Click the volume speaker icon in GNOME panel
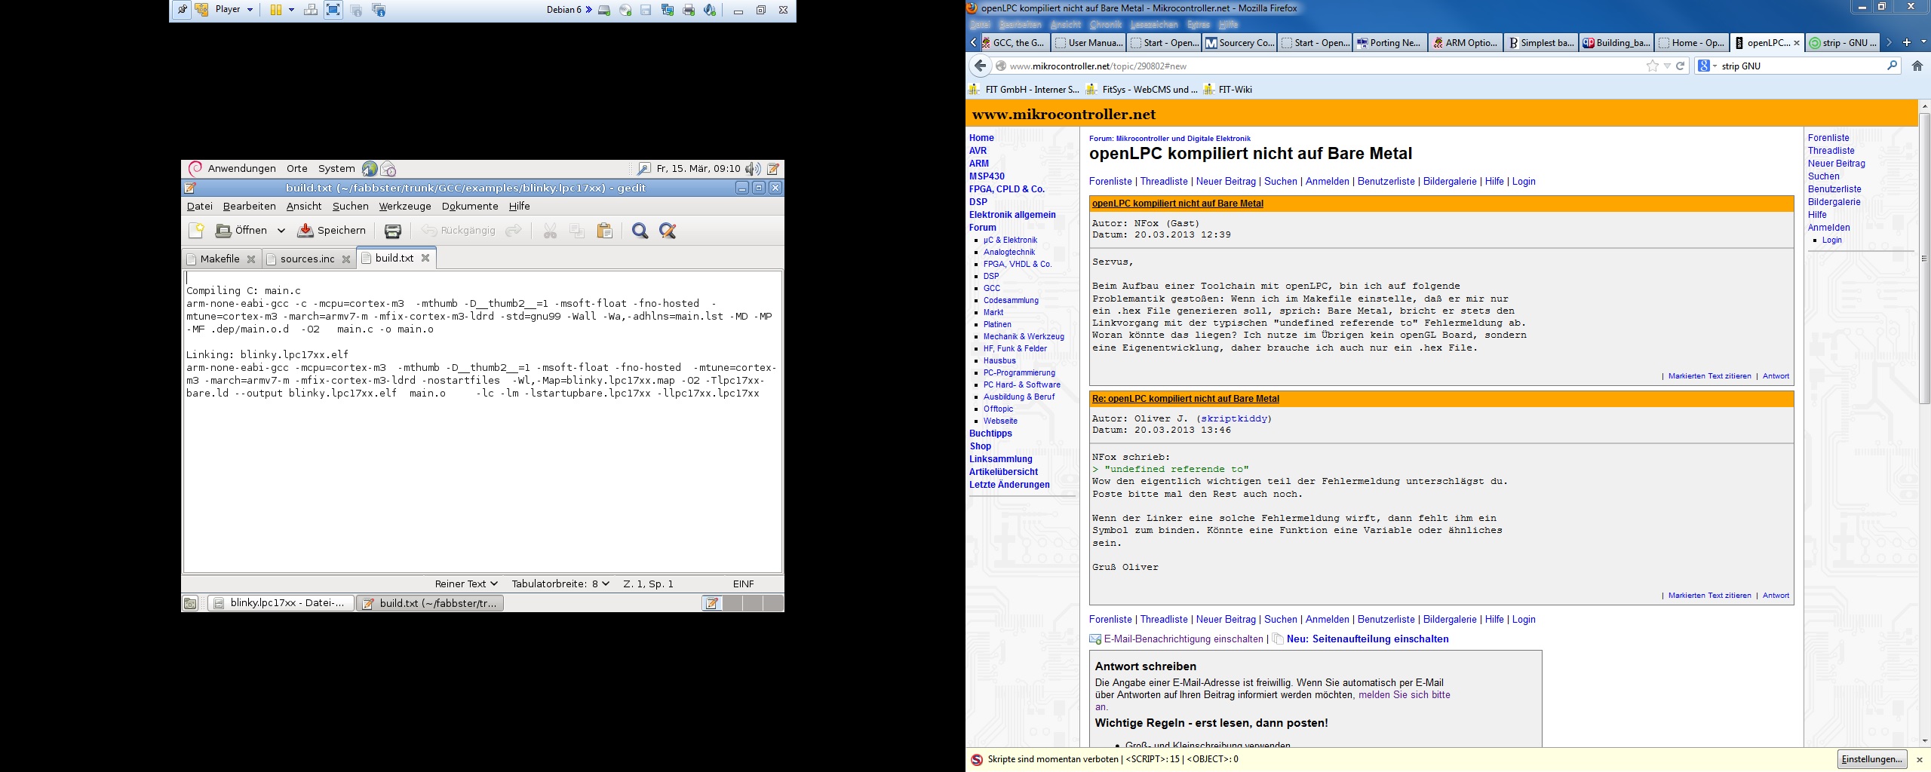This screenshot has width=1931, height=772. (752, 169)
